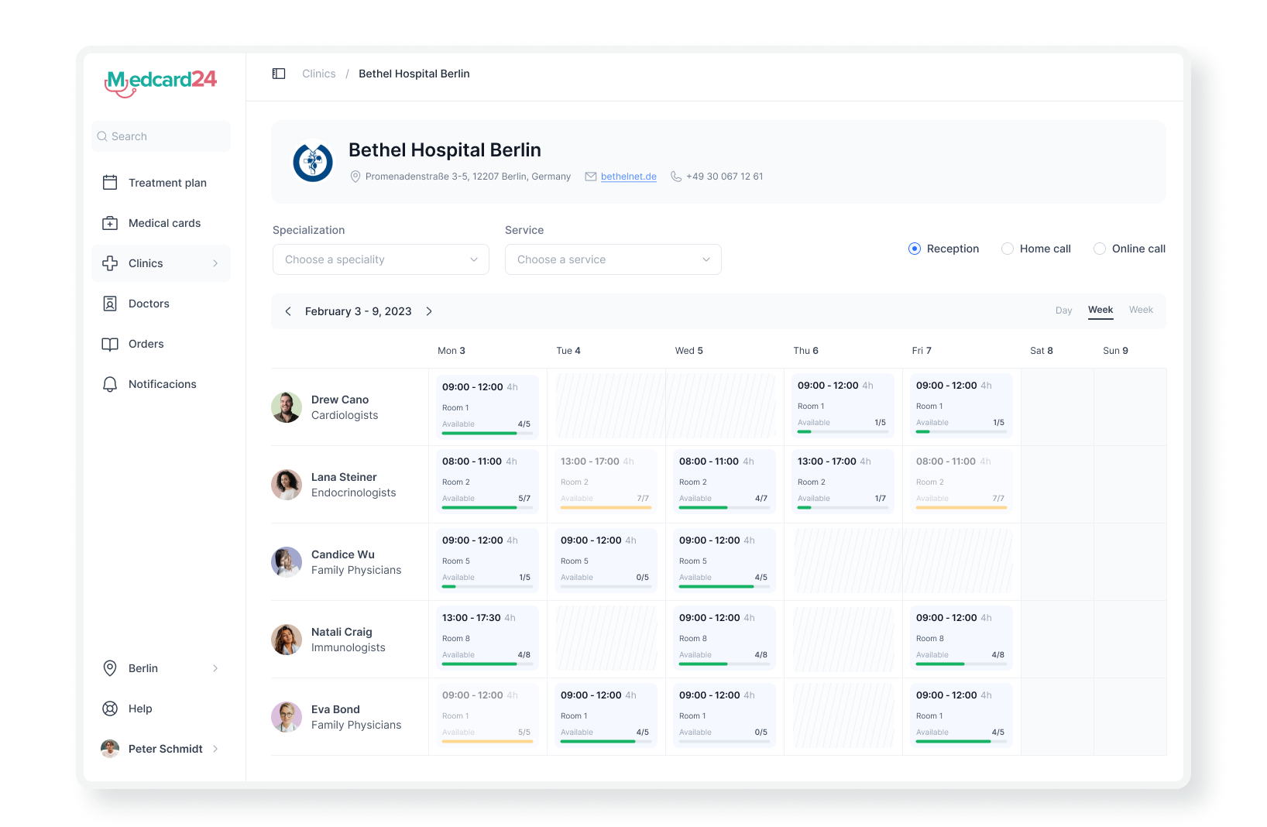This screenshot has height=827, width=1267.
Task: Open Notificacions bell icon
Action: point(112,384)
